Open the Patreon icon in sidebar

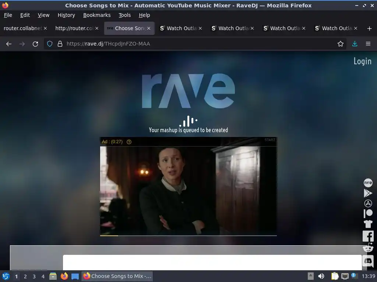368,213
